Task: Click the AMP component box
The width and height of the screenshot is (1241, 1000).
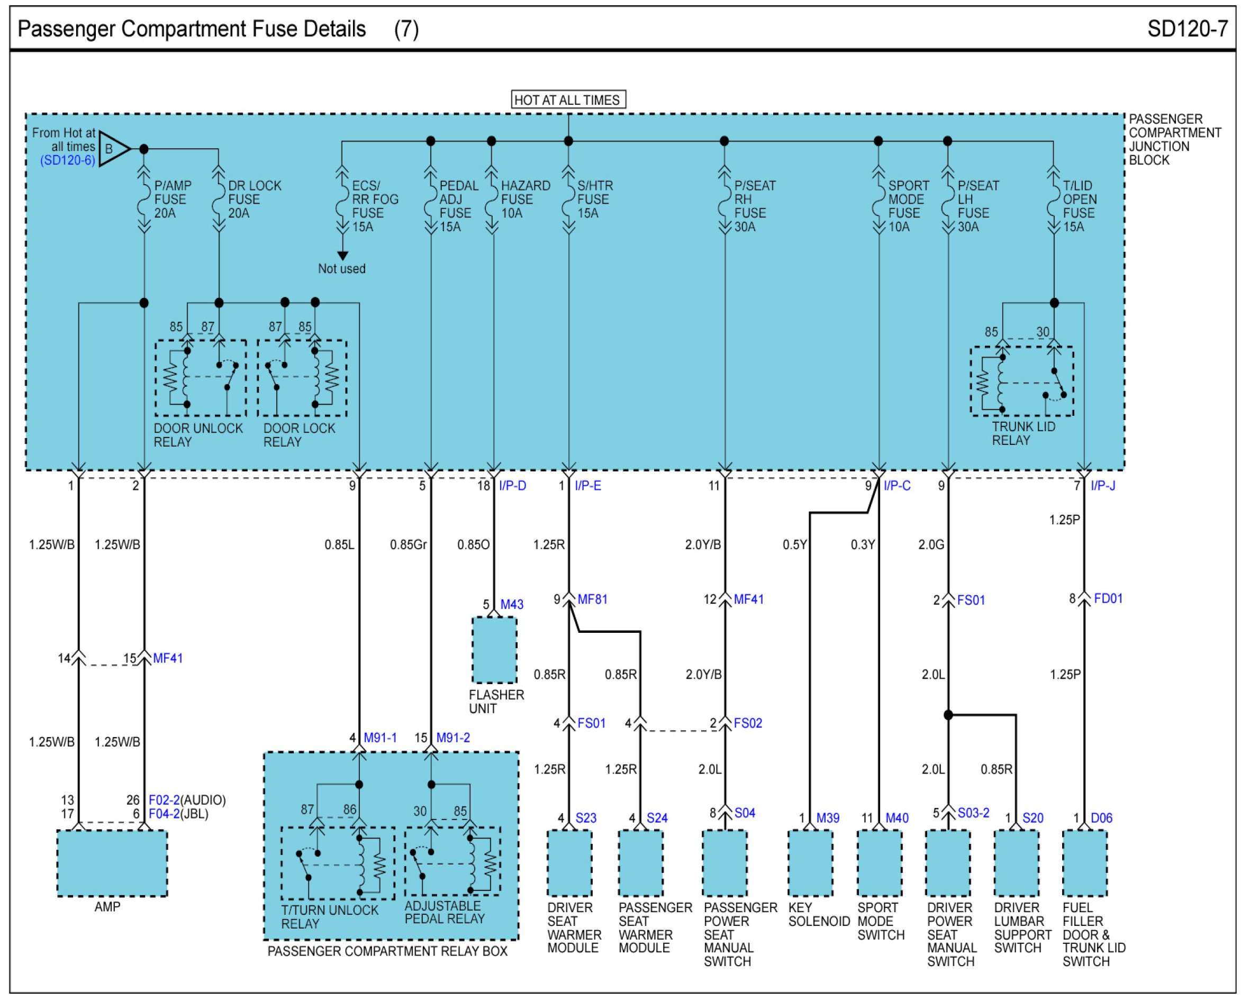Action: 112,863
